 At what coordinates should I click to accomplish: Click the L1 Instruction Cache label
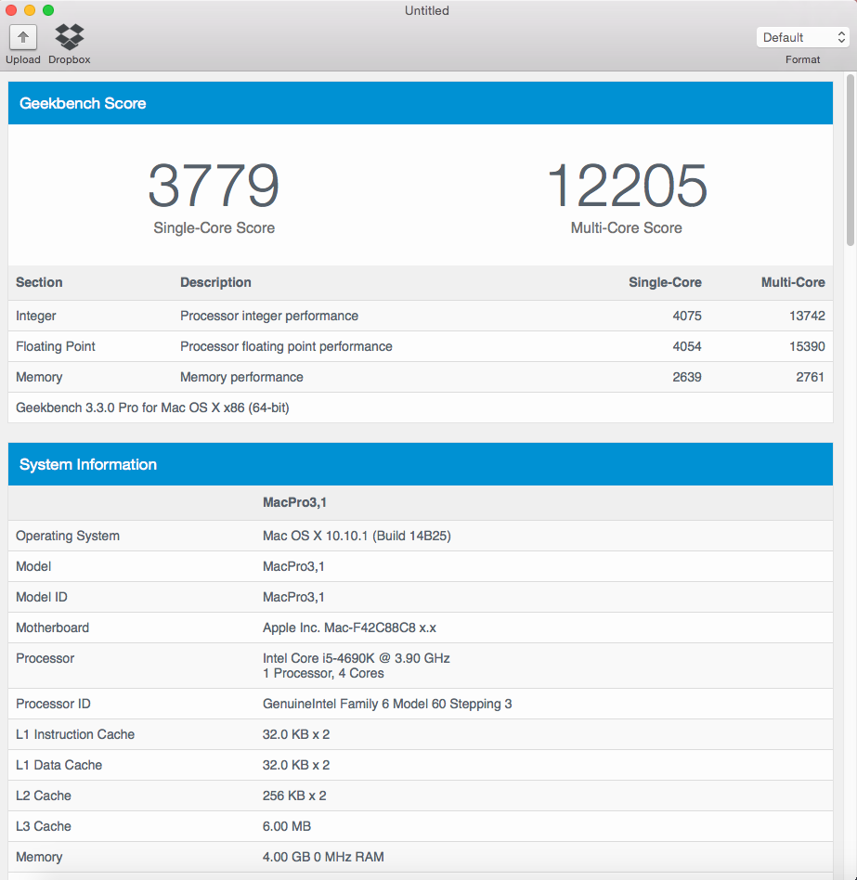(75, 734)
